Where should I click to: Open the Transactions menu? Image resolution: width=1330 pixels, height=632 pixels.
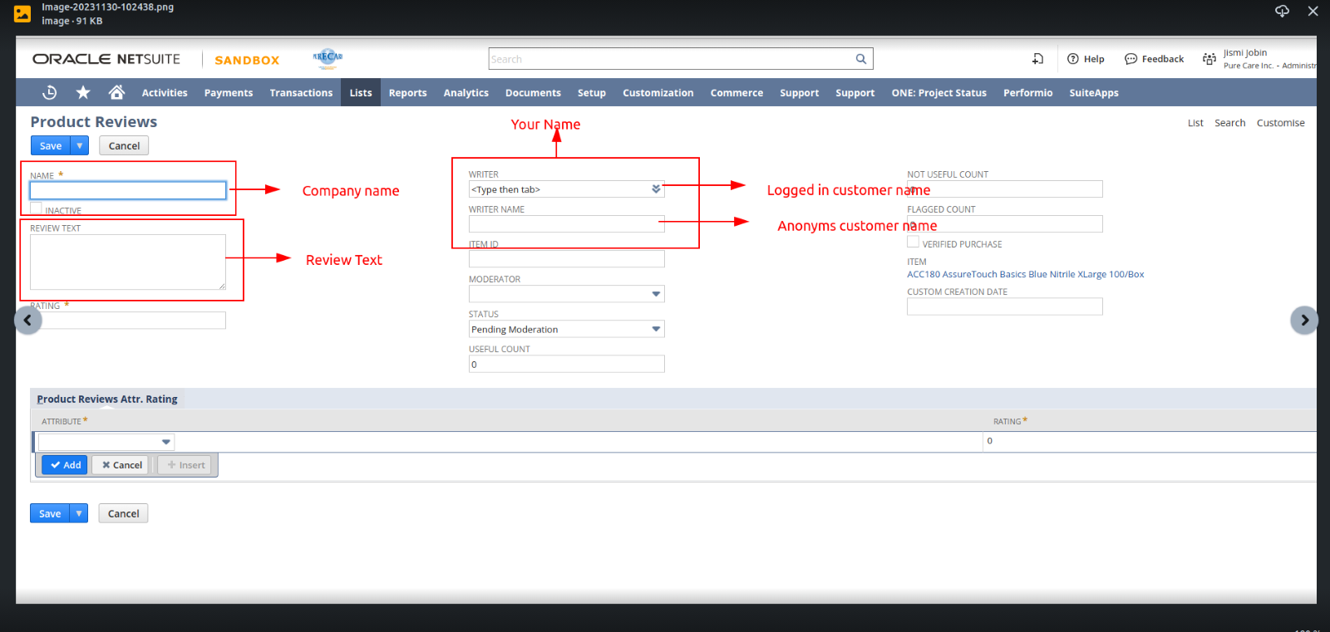(x=301, y=93)
